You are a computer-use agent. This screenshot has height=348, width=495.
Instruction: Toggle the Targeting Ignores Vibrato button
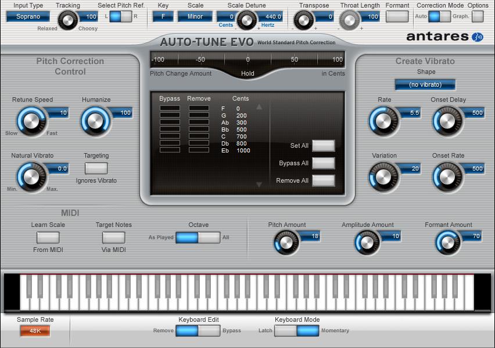(96, 168)
